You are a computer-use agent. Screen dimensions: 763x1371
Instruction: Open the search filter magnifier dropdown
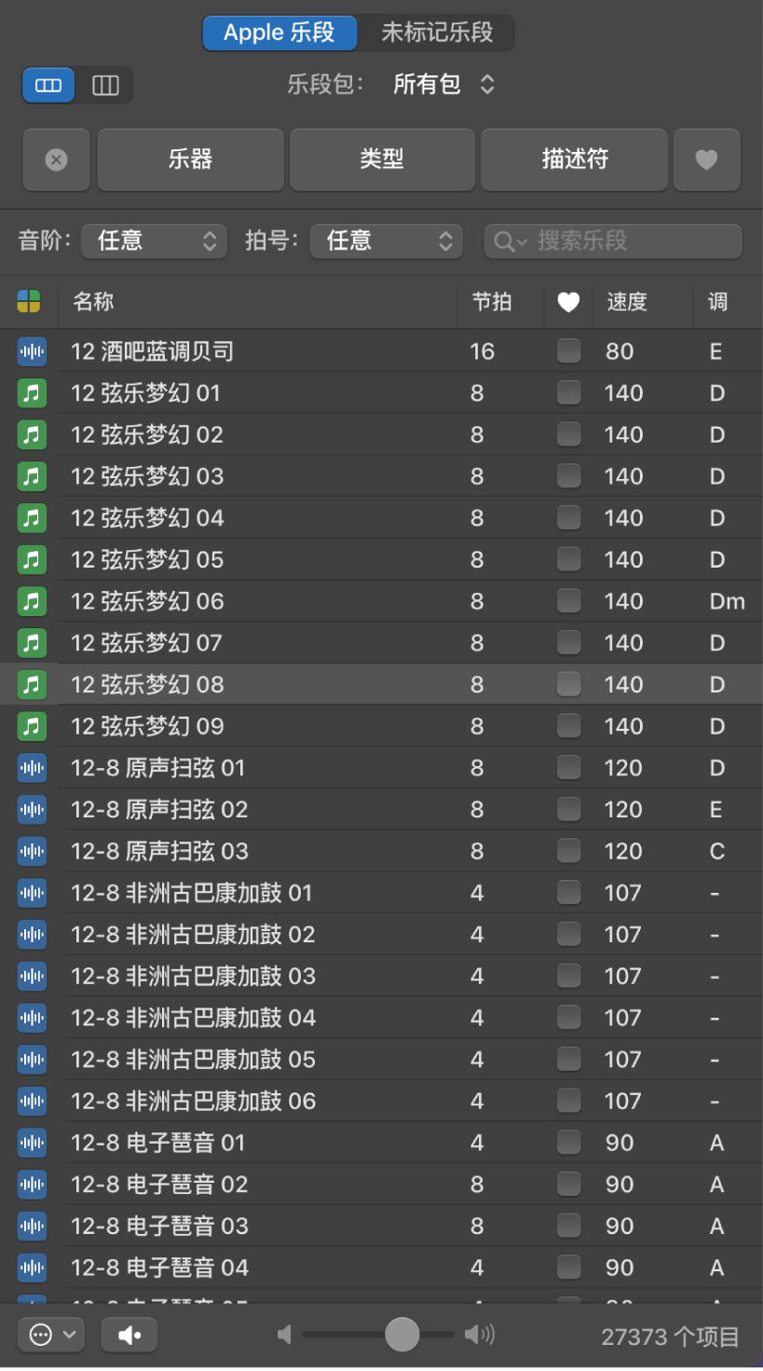511,241
